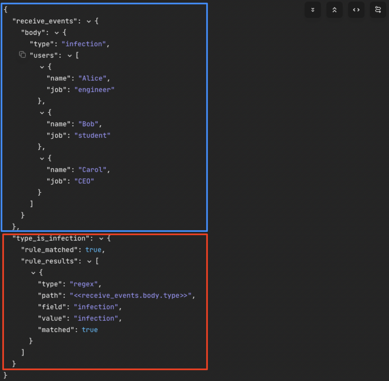Collapse the "rule_results" array

pyautogui.click(x=89, y=261)
